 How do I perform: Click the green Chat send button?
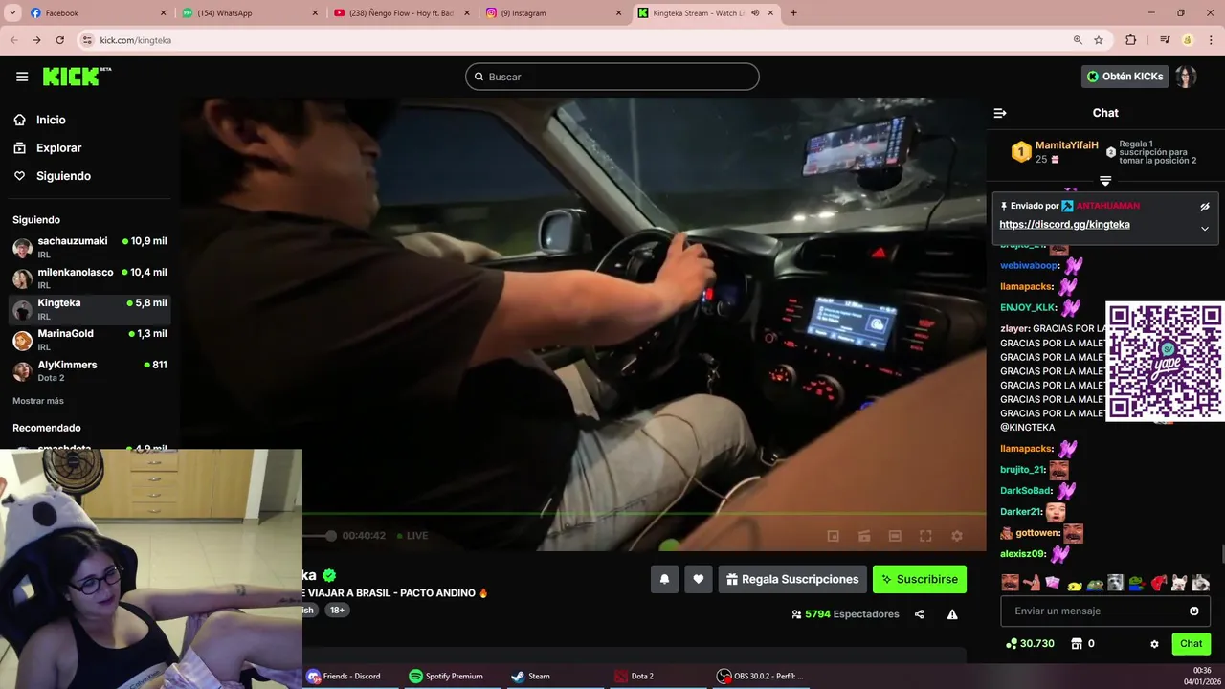pyautogui.click(x=1192, y=644)
